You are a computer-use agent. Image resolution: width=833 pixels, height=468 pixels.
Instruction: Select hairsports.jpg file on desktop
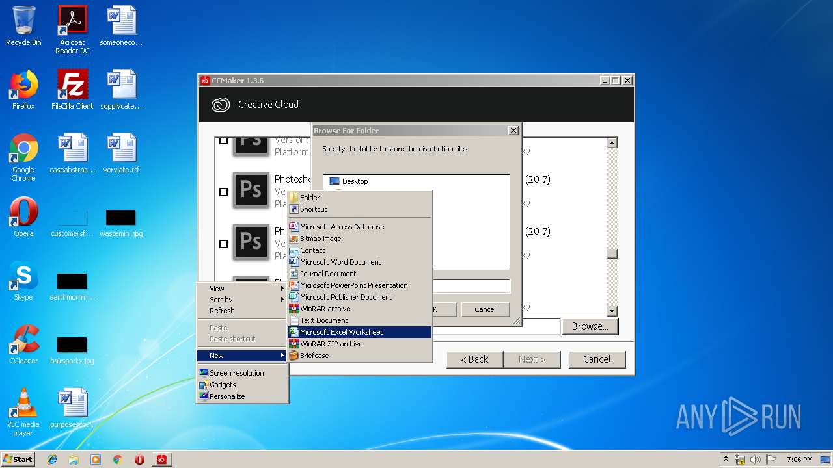(72, 349)
